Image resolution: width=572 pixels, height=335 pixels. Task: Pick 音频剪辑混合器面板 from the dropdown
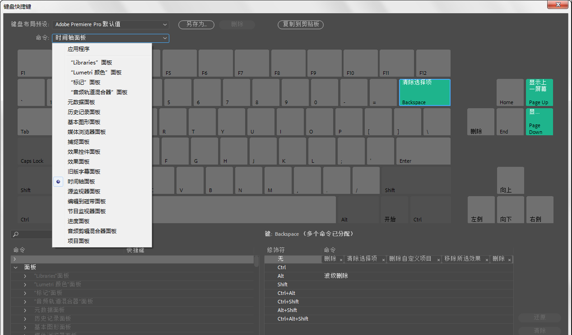click(102, 231)
